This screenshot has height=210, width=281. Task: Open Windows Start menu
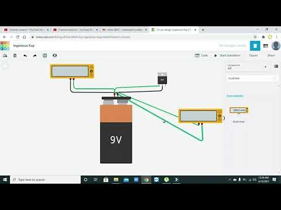pos(5,180)
